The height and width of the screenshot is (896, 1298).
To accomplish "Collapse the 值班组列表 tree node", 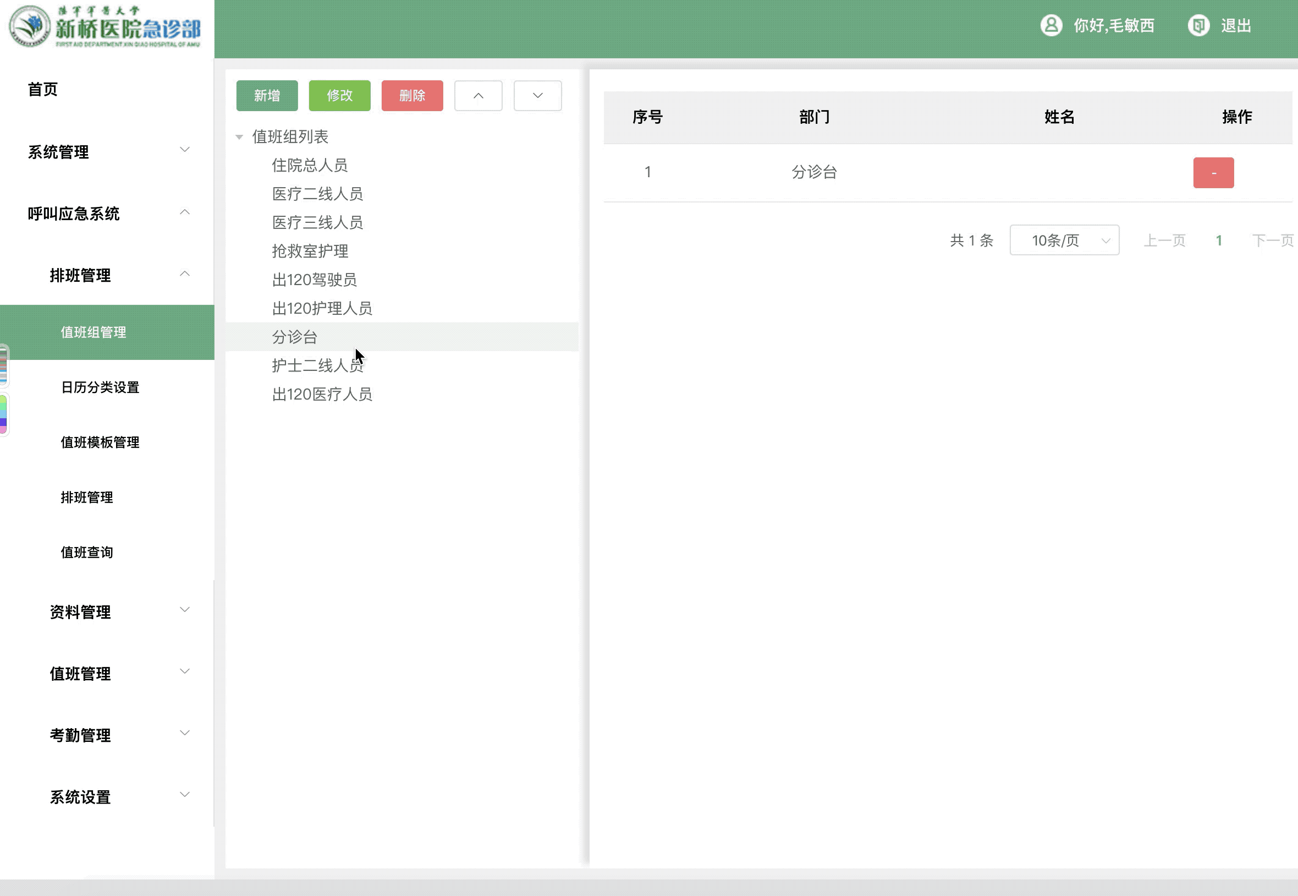I will (239, 136).
